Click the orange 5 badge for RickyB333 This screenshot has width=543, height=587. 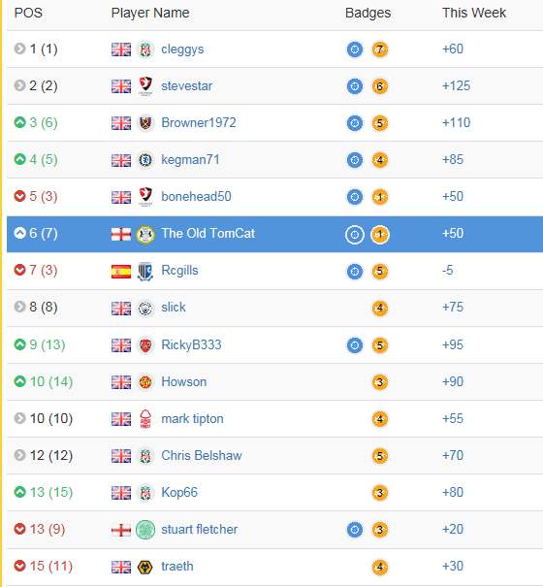pos(380,345)
